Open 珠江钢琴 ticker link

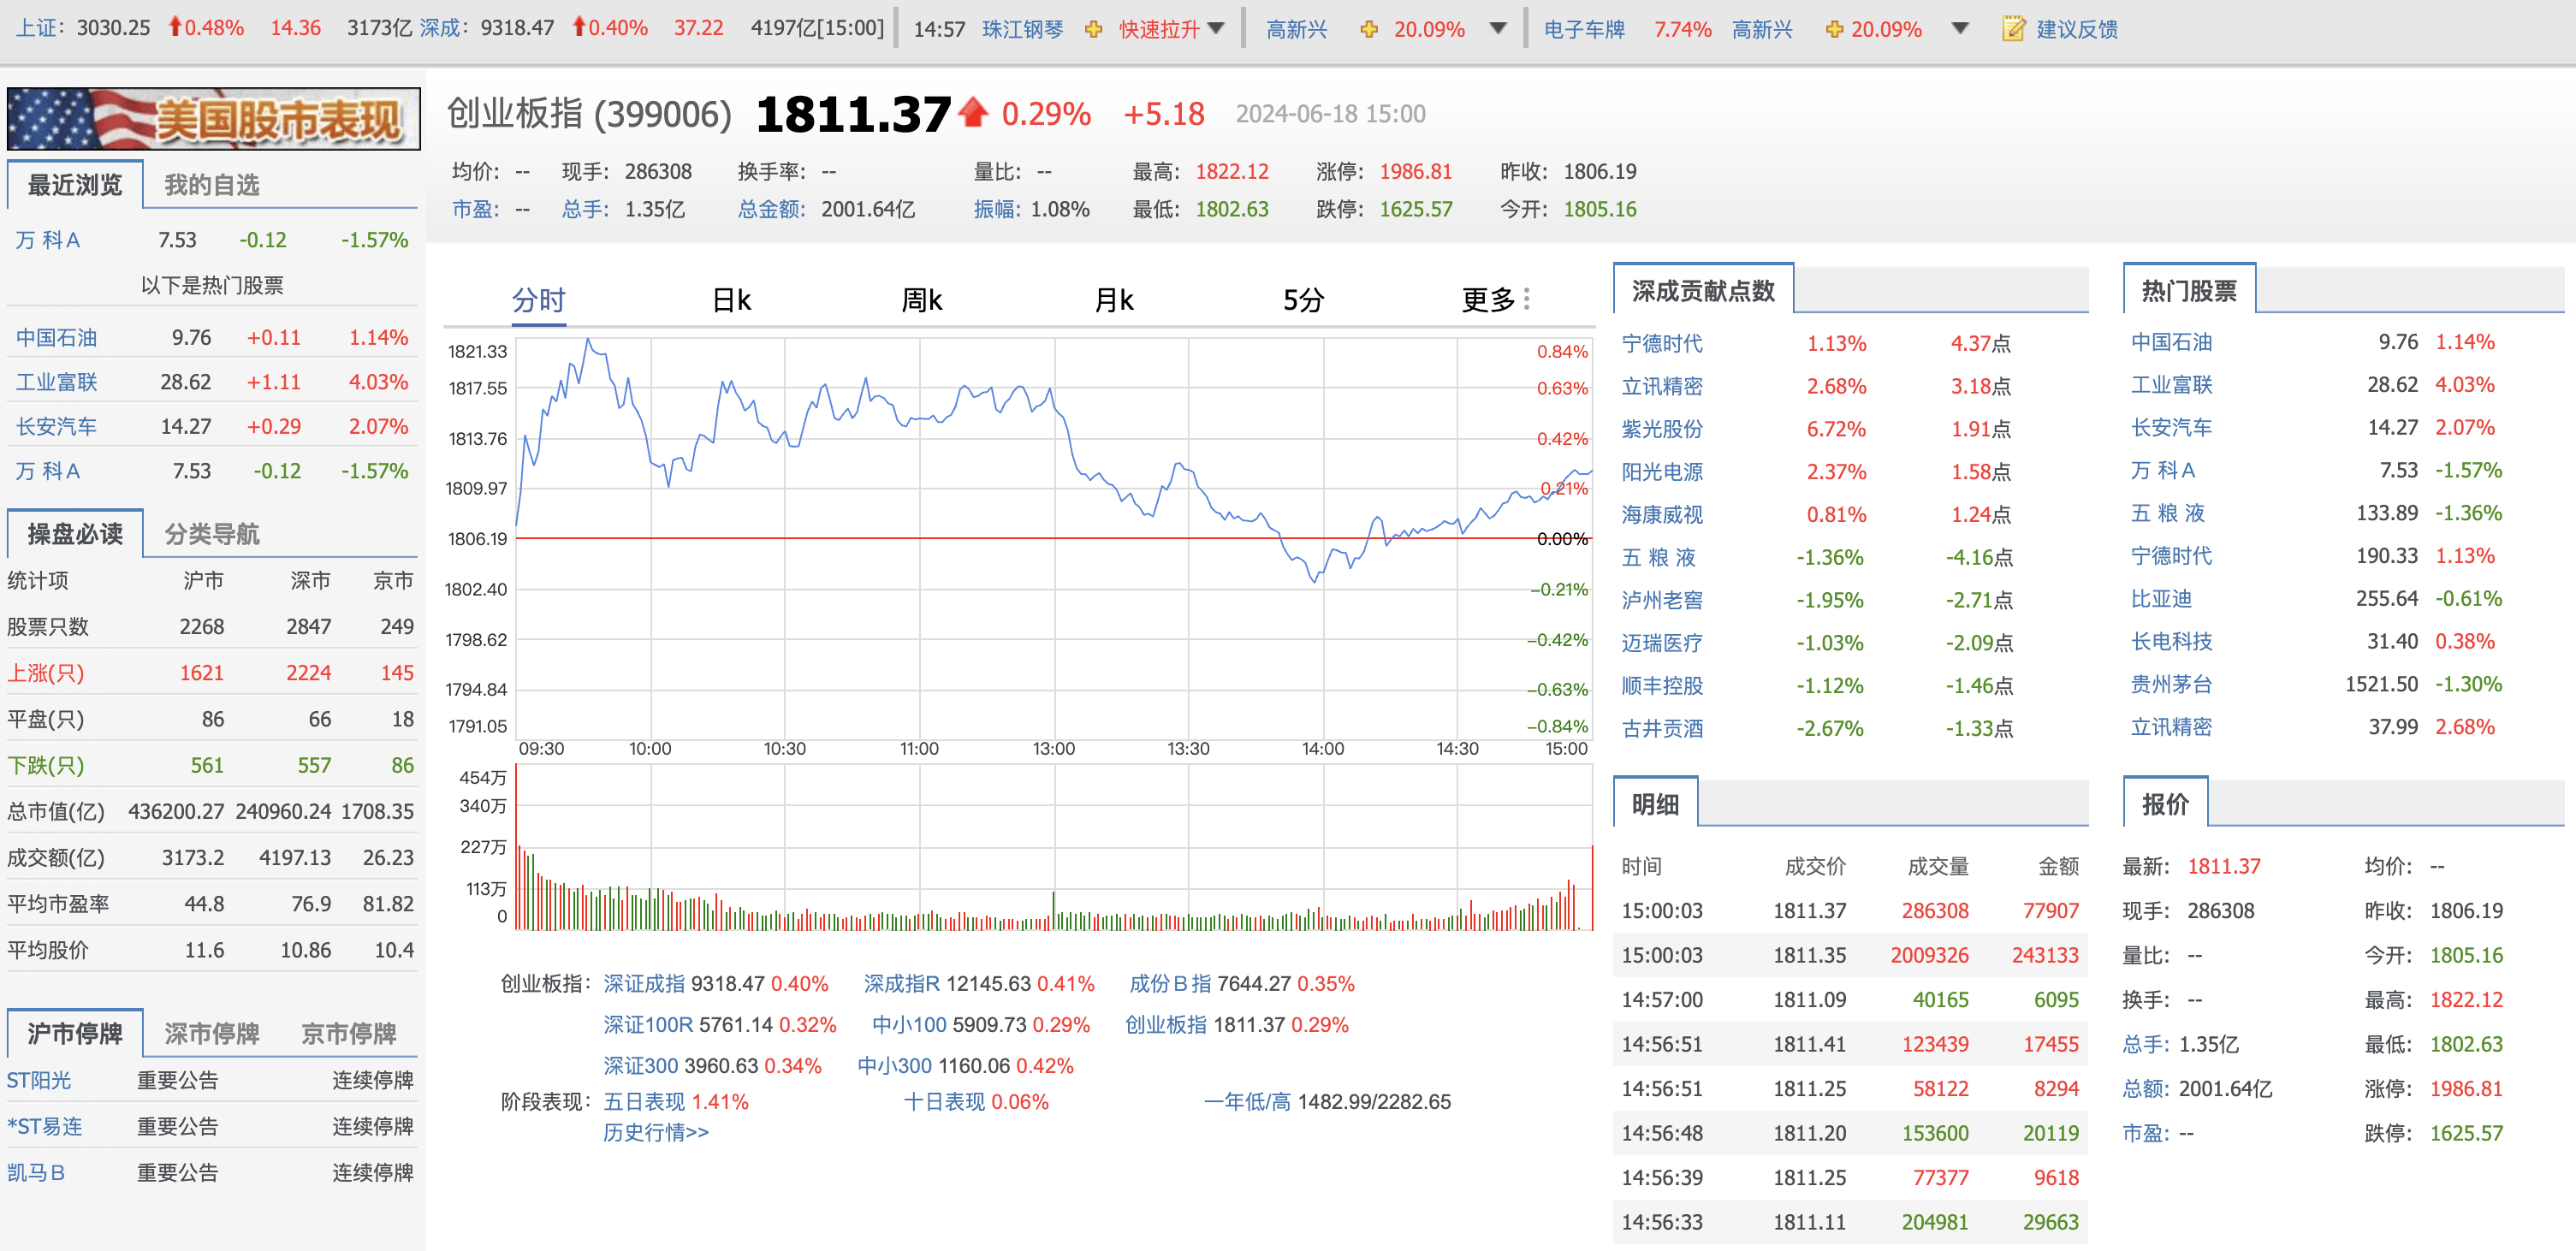point(1022,28)
